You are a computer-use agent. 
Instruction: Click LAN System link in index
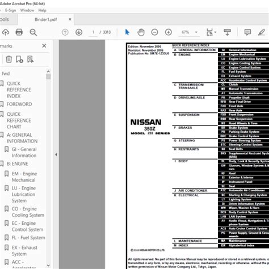[237, 217]
